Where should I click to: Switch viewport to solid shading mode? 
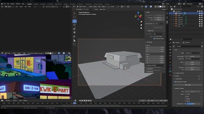point(160,6)
